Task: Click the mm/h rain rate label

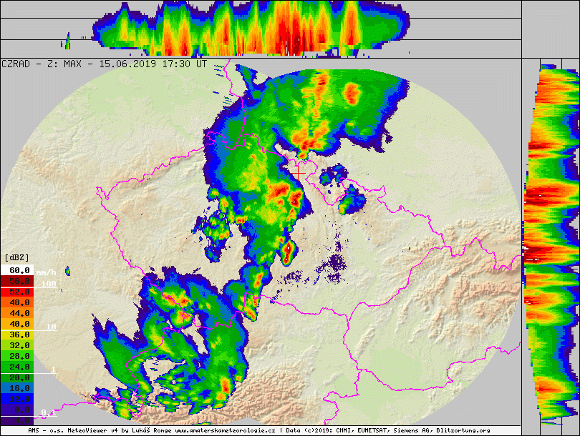Action: click(47, 272)
